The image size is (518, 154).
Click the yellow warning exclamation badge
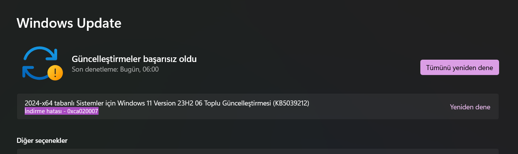[x=55, y=72]
